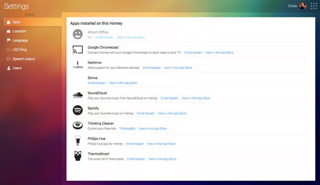Select the Thinking Cleaner app title
The width and height of the screenshot is (320, 185).
(101, 124)
